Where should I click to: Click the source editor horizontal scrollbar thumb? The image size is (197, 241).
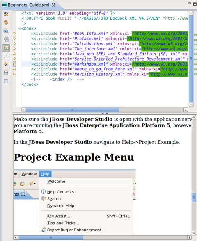click(72, 110)
